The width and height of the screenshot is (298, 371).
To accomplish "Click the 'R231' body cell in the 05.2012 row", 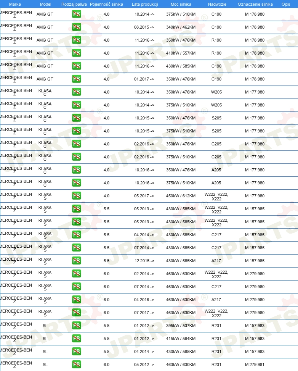I will [216, 365].
